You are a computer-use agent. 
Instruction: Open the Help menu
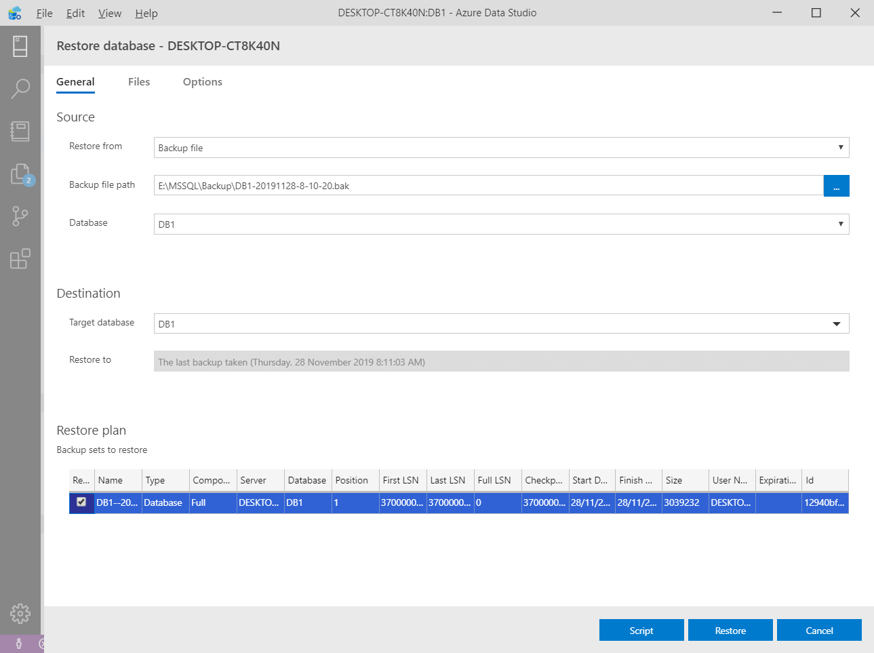click(x=146, y=13)
